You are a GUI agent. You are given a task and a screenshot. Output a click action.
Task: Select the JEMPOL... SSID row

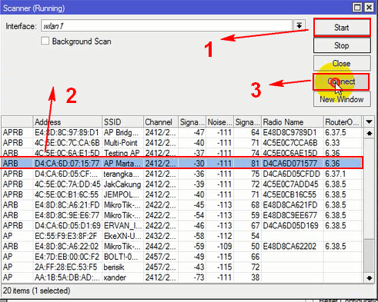182,194
